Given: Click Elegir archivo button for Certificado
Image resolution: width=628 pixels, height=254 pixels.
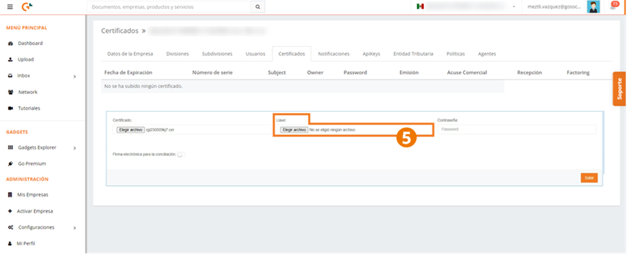Looking at the screenshot, I should click(x=130, y=129).
